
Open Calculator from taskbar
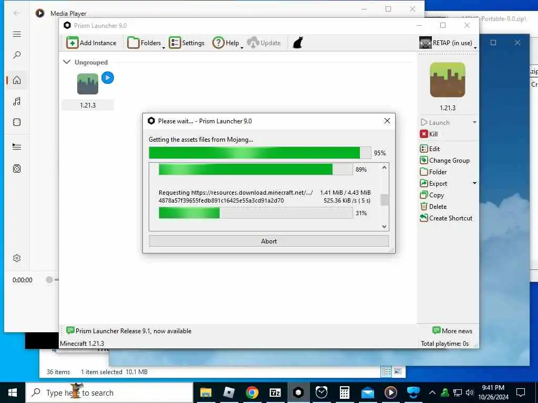point(345,393)
